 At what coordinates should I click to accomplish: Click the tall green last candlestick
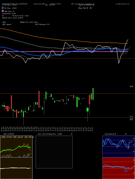[x=93, y=94]
